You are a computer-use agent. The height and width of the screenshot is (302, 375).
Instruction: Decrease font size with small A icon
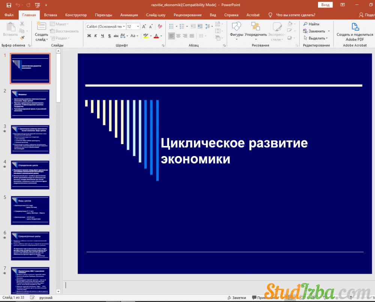151,27
